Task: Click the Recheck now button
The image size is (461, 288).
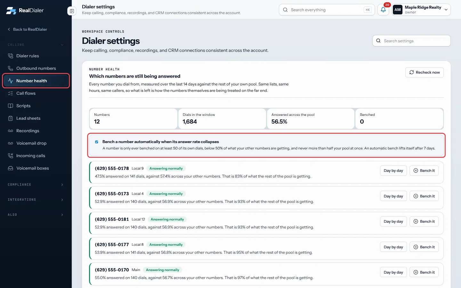Action: (x=425, y=72)
